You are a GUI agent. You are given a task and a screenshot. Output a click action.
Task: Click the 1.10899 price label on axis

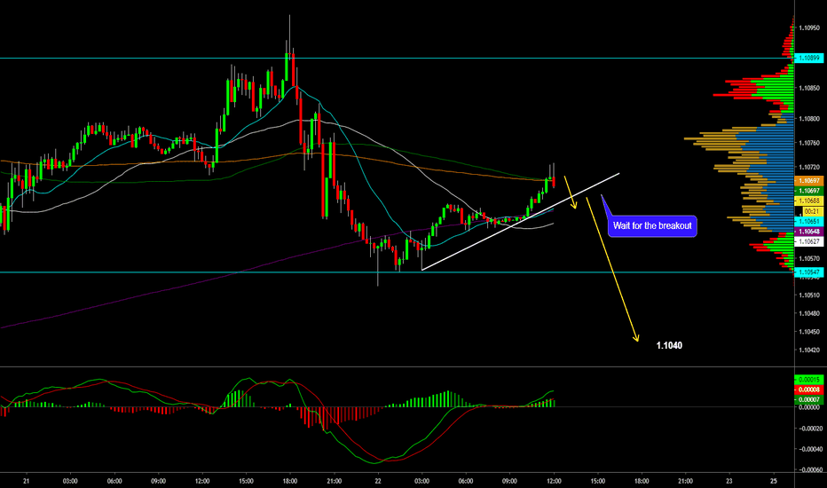(x=808, y=58)
